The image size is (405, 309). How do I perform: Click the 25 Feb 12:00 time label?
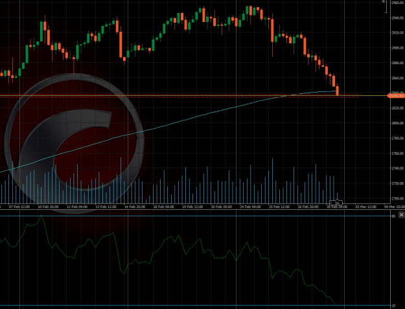click(x=279, y=207)
